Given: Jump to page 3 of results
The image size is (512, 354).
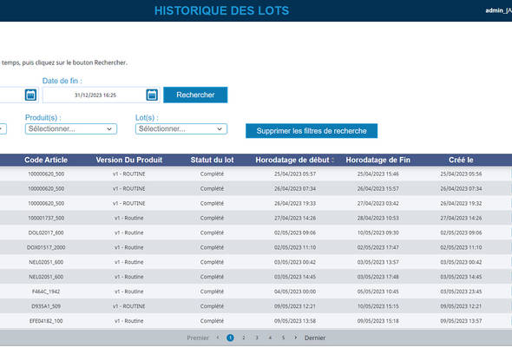Looking at the screenshot, I should 257,338.
